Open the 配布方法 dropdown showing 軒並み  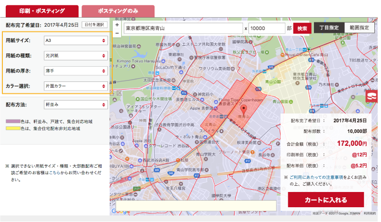(x=75, y=104)
